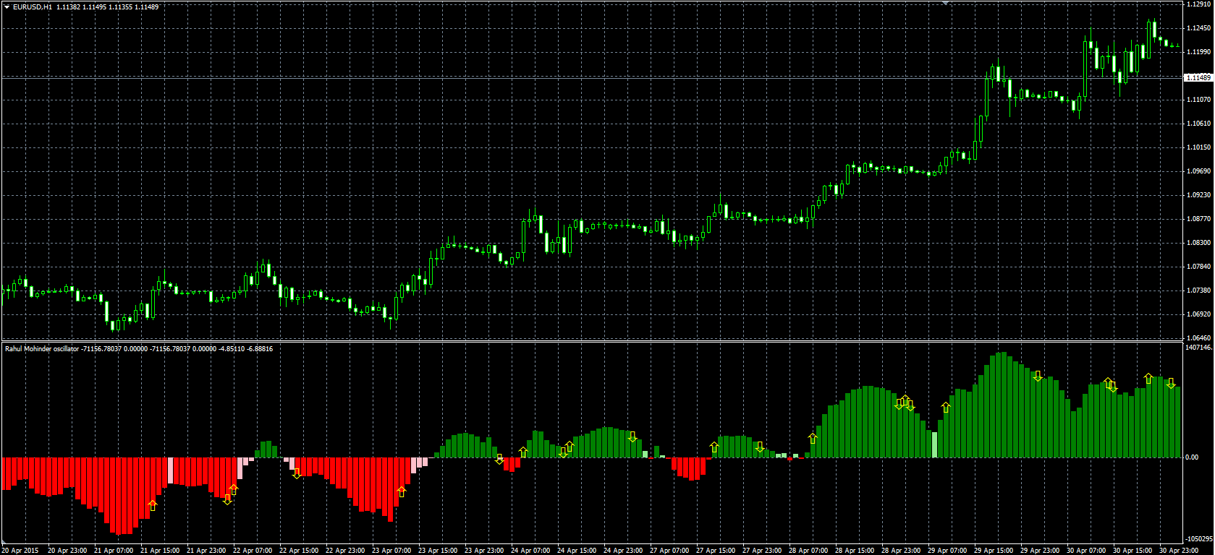Screen dimensions: 1215x555
Task: Click price scale value 1.07380
Action: click(1199, 291)
